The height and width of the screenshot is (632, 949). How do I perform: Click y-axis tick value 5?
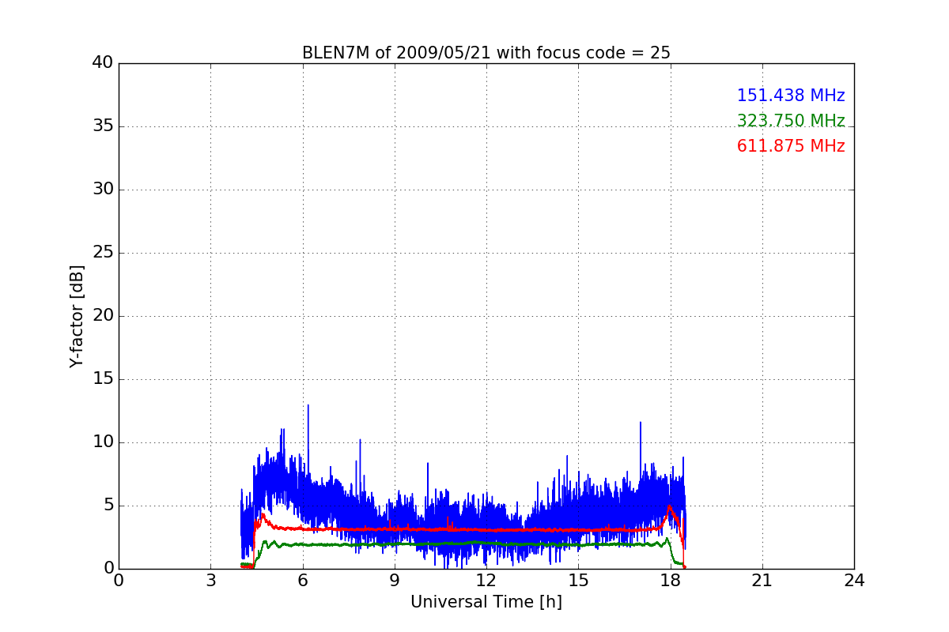108,506
